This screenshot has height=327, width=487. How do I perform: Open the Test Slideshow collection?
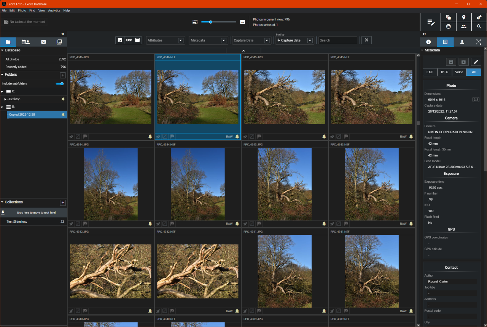point(33,222)
